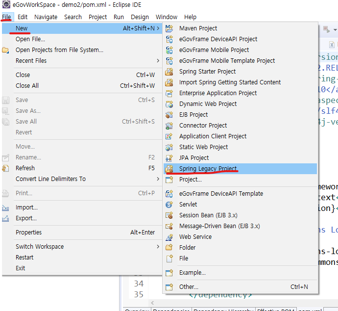Click line number 35 in editor gutter
Image resolution: width=338 pixels, height=311 pixels.
[x=139, y=294]
